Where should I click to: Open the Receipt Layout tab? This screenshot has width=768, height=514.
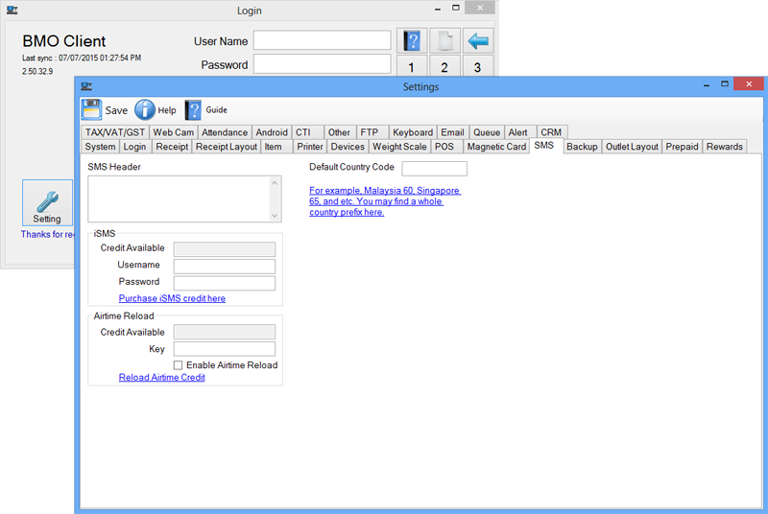pyautogui.click(x=227, y=147)
